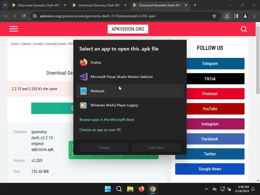260x195 pixels.
Task: Expand the tab search dropdown arrow
Action: coord(5,5)
